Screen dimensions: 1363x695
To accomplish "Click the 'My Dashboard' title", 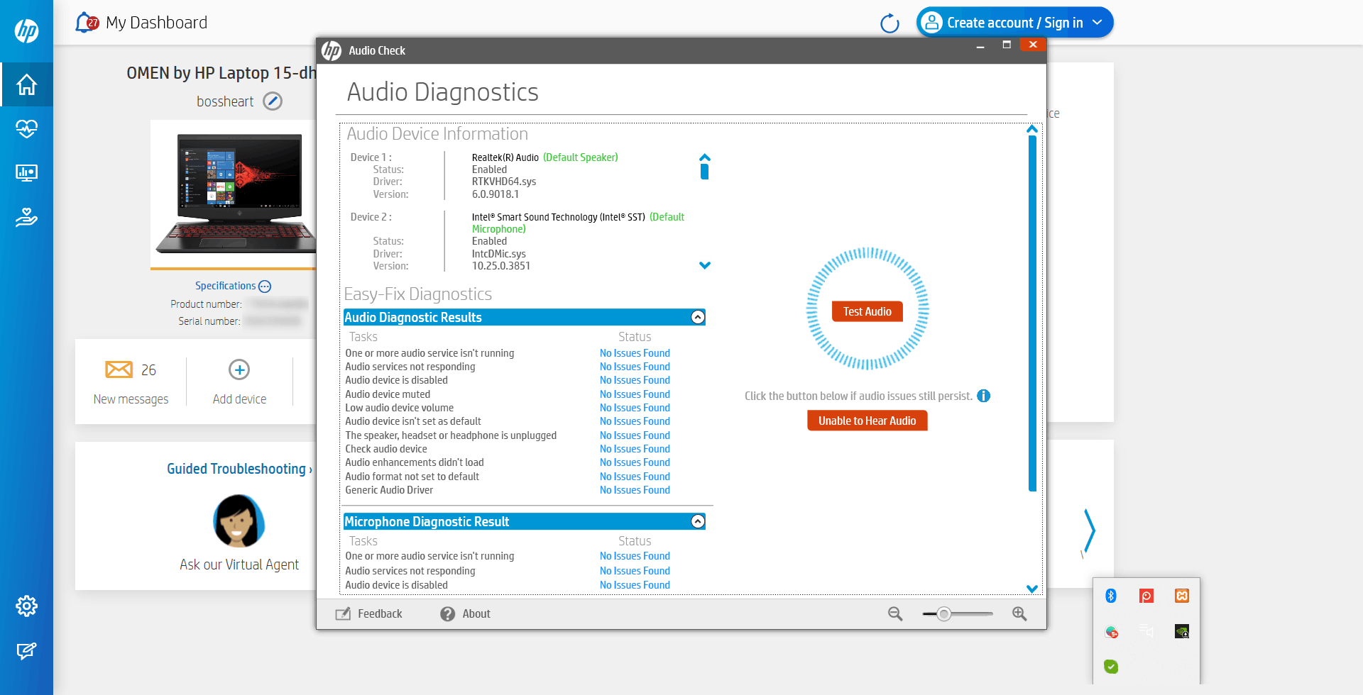I will click(157, 23).
